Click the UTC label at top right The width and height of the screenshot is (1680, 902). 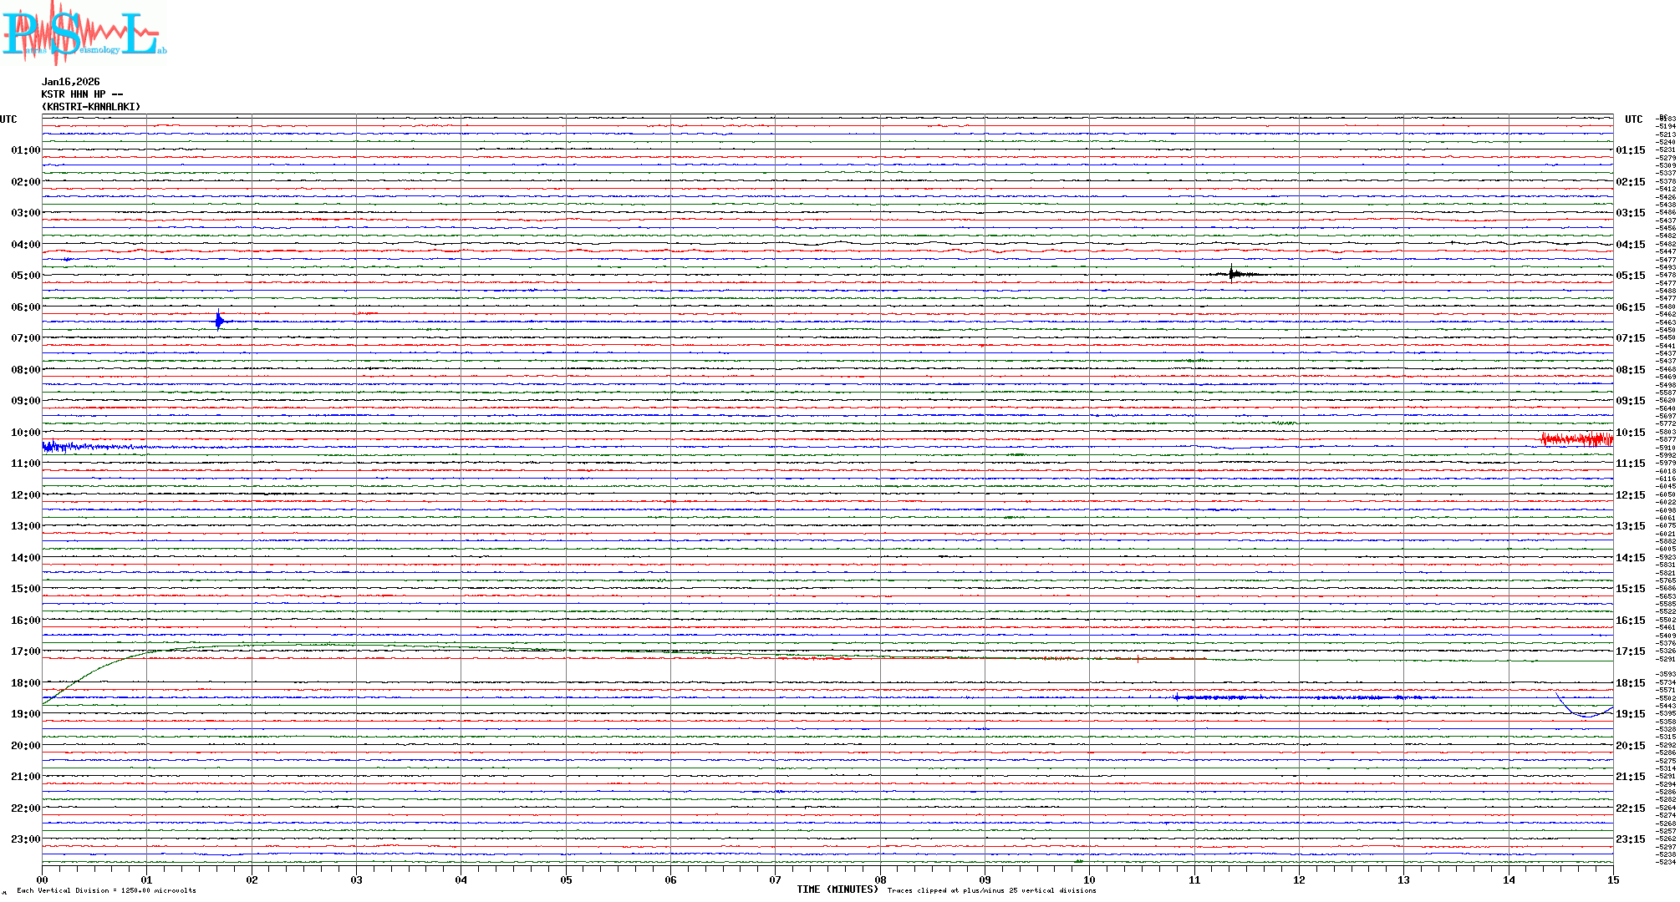tap(1633, 119)
